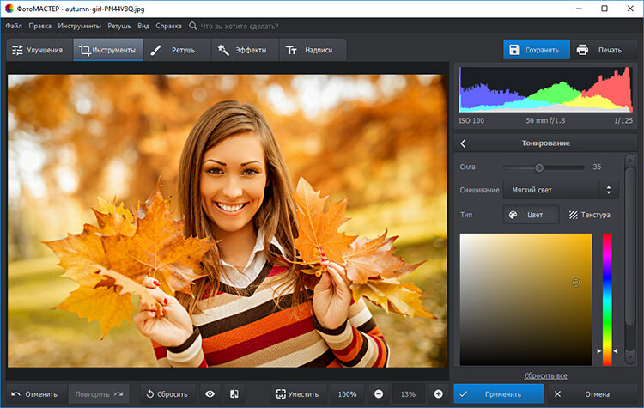Open the Инструменты menu in menu bar
The width and height of the screenshot is (644, 408).
79,26
